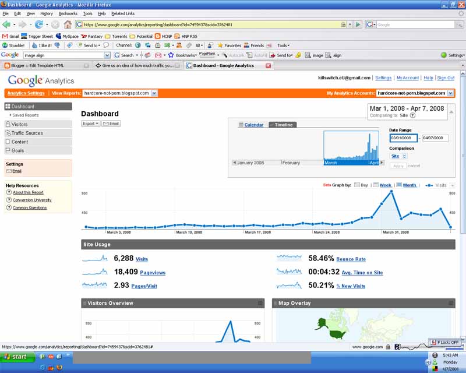Open the View Reports site dropdown
Viewport: 466px width, 373px height.
(154, 93)
